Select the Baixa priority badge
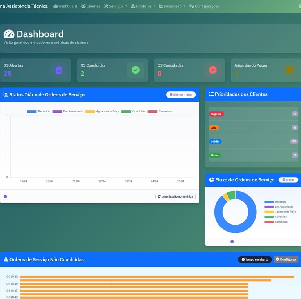The image size is (301, 299). click(x=215, y=155)
